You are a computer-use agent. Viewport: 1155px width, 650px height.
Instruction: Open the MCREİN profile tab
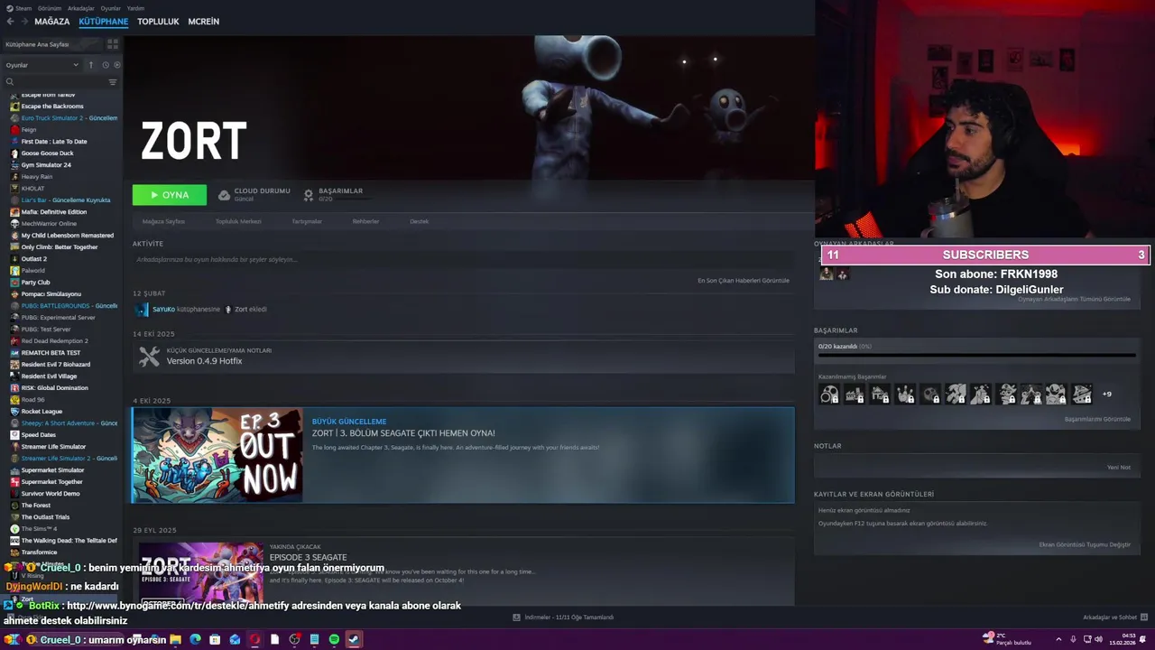tap(203, 22)
